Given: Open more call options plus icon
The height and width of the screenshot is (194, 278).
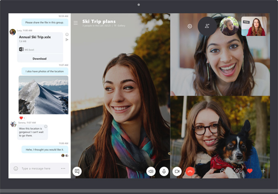Looking at the screenshot, I should coord(263,171).
